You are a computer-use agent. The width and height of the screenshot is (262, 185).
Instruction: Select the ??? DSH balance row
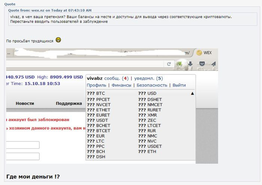(96, 157)
